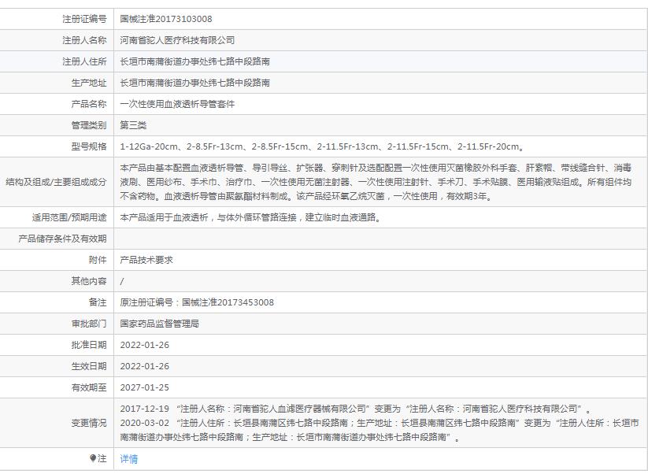Select product name 一次性使用血液透析导管套件
This screenshot has width=648, height=474.
[x=178, y=104]
